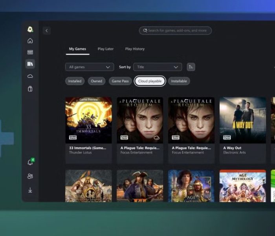The width and height of the screenshot is (275, 236).
Task: Toggle the Owned filter chip
Action: 97,81
